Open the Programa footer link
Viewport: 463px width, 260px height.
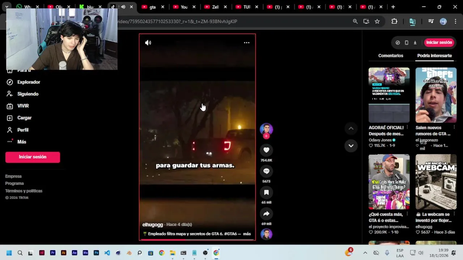pos(14,183)
